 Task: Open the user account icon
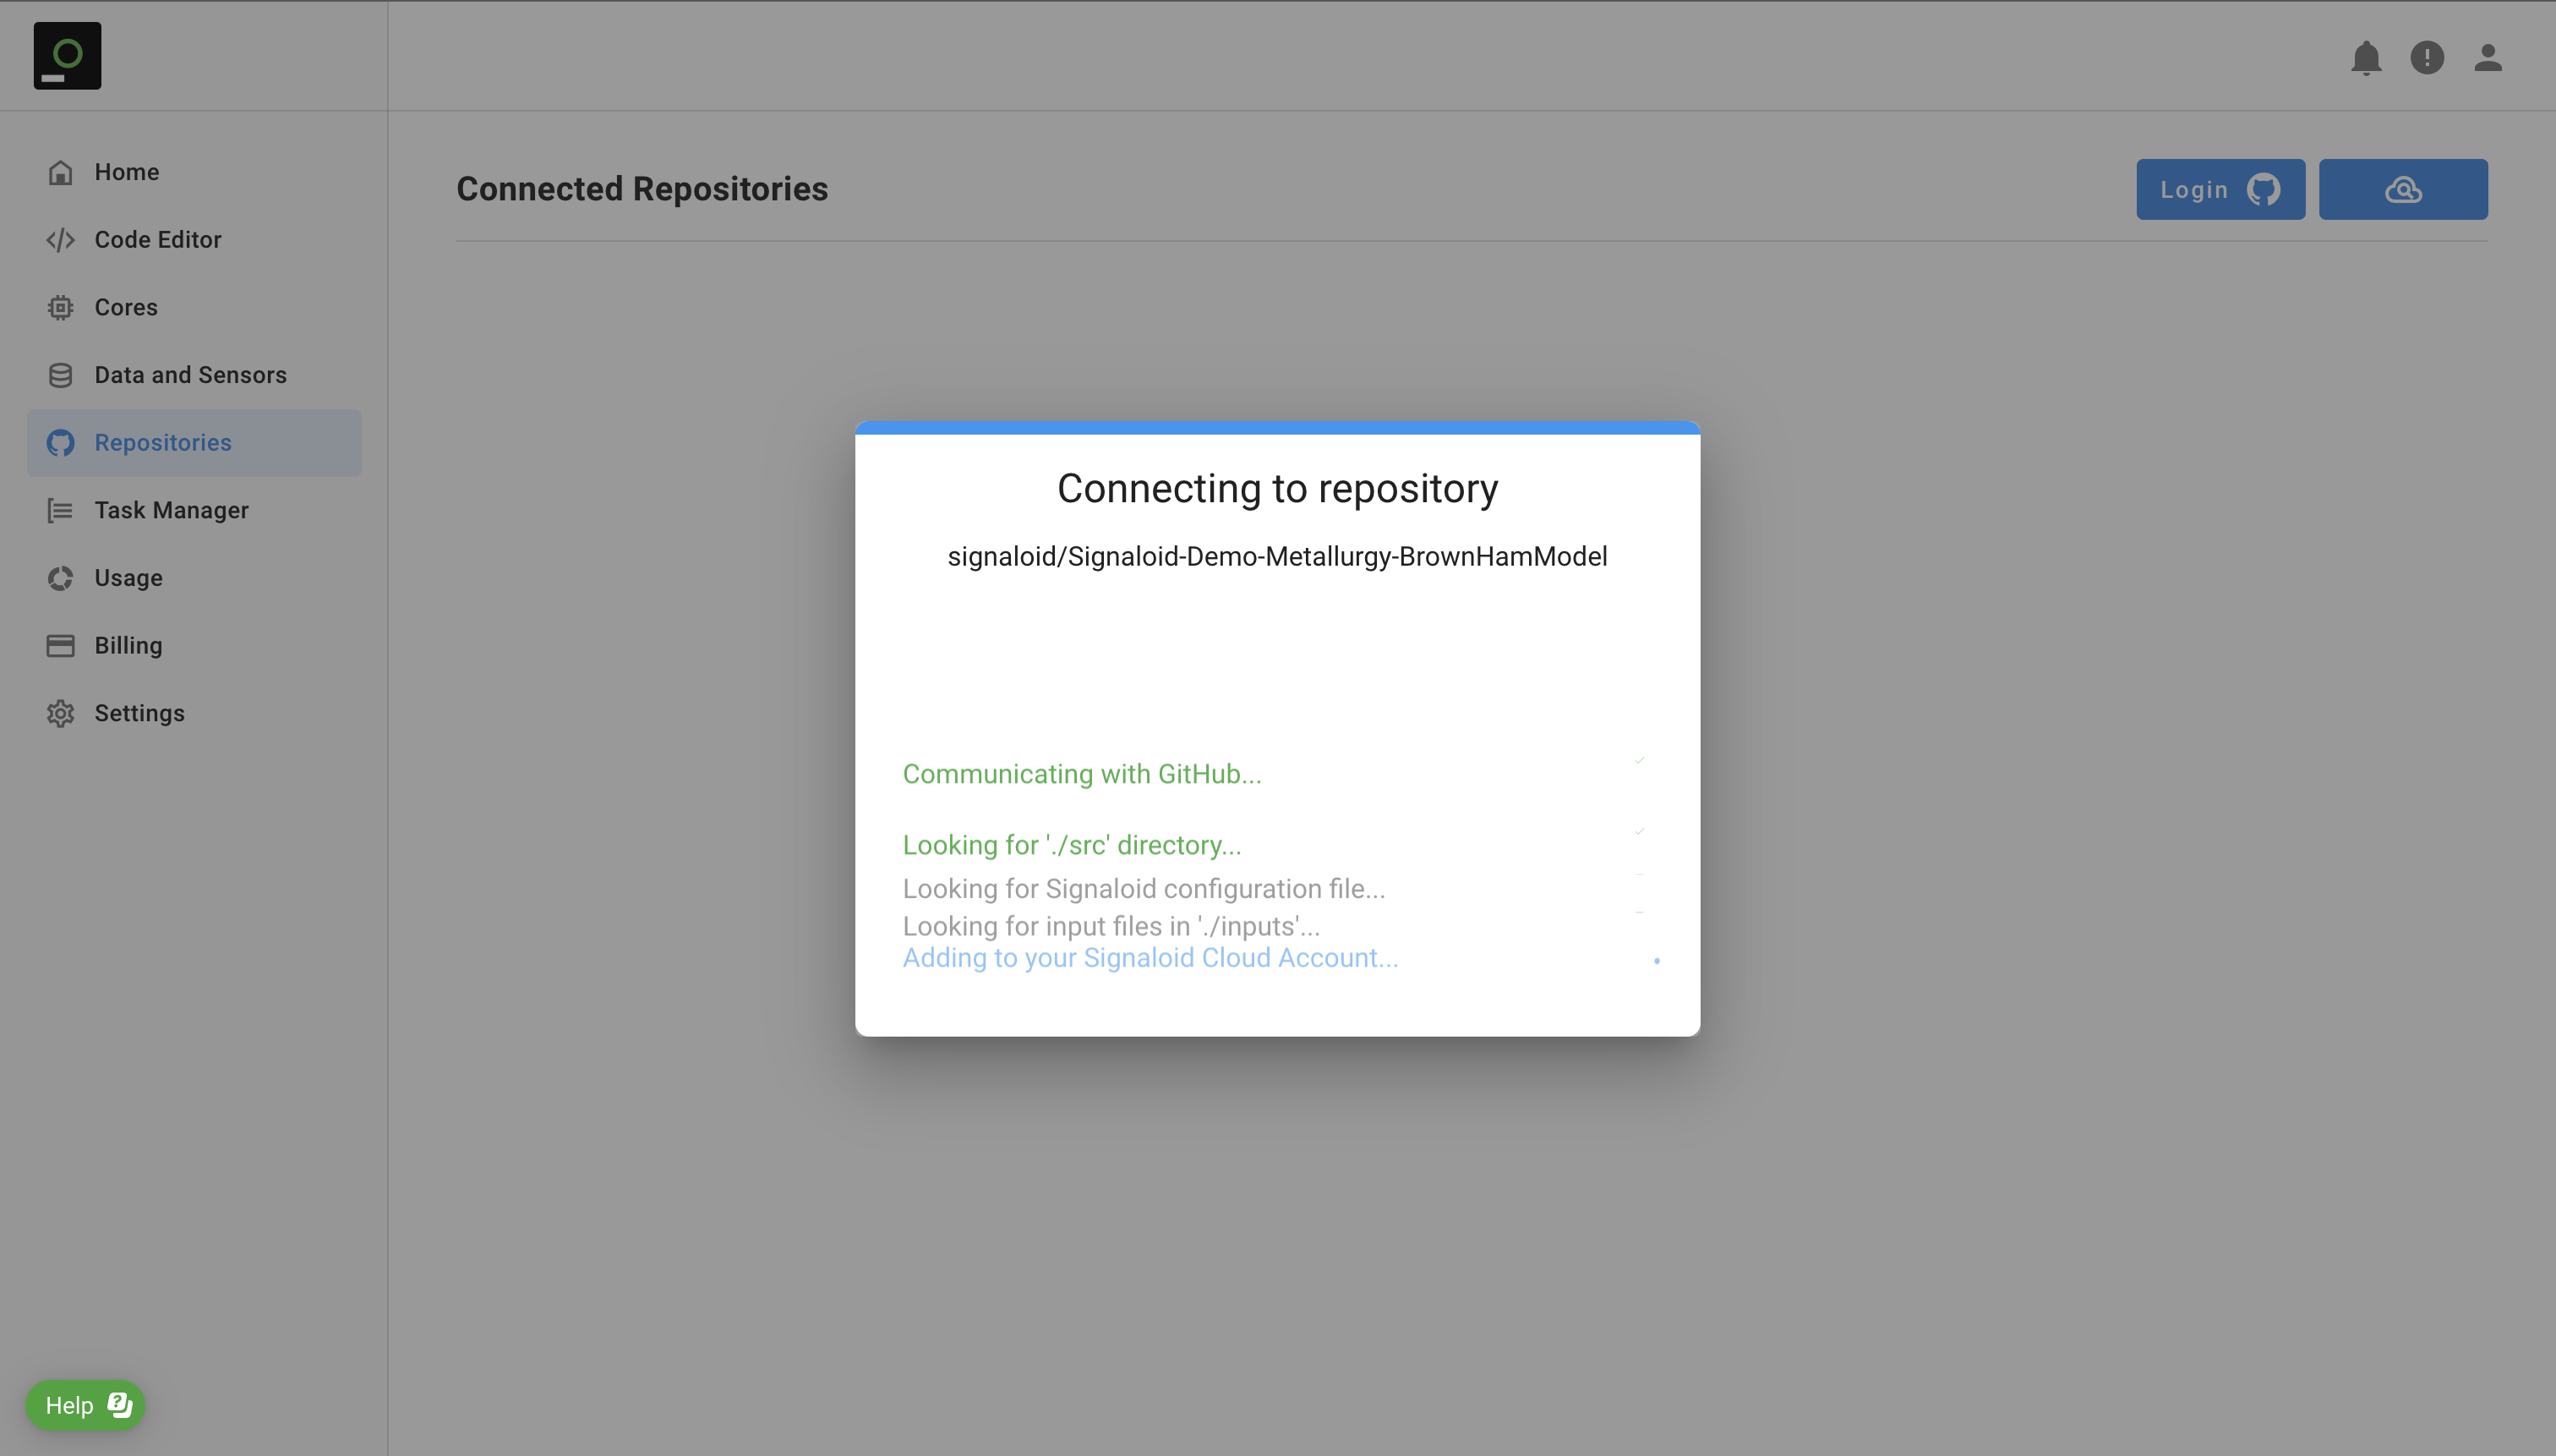pyautogui.click(x=2487, y=58)
